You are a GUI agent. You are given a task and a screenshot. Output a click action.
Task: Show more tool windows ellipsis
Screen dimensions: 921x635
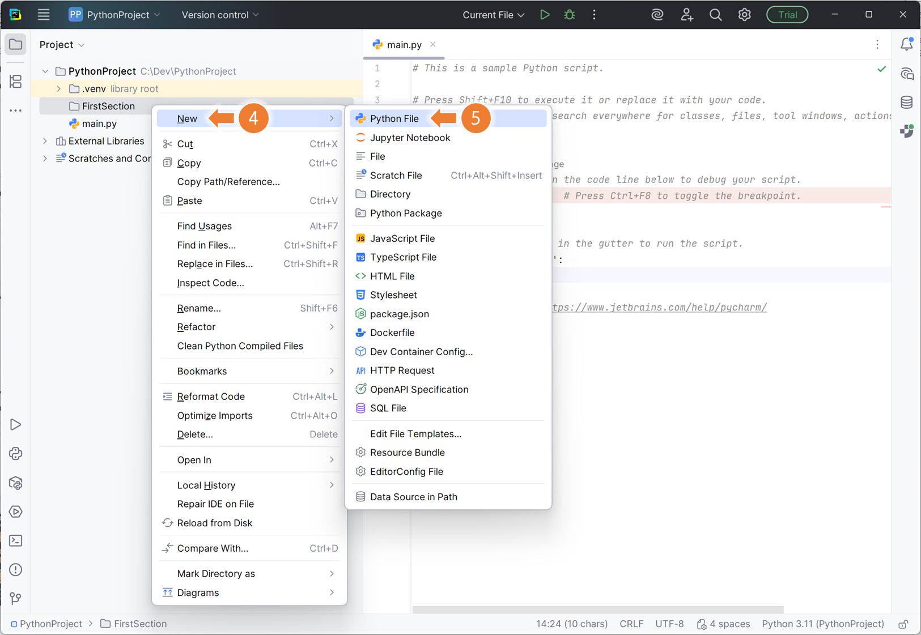(x=16, y=110)
